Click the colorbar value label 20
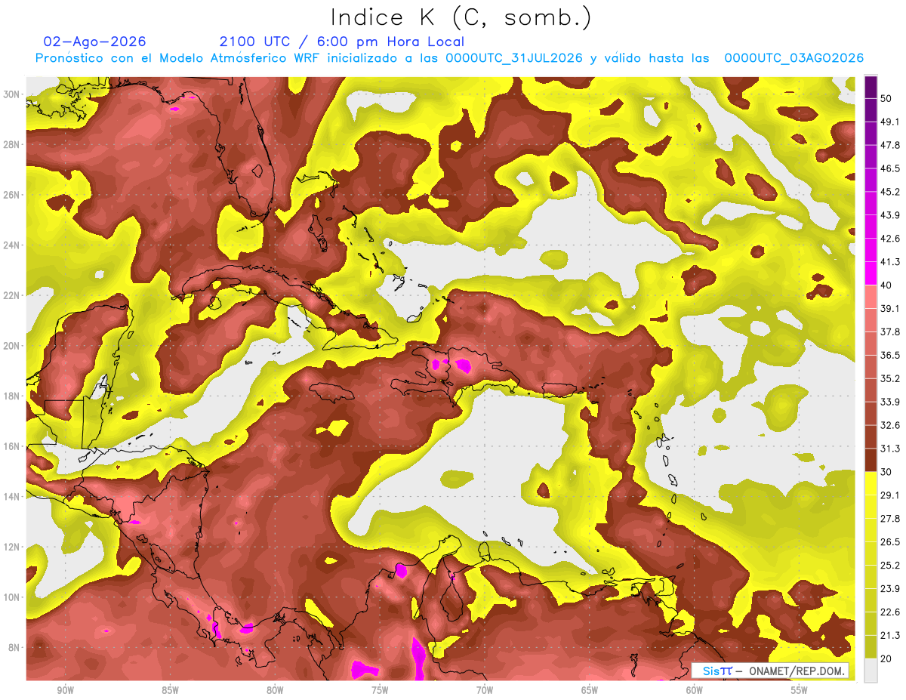Screen dimensions: 906x700 (x=888, y=659)
